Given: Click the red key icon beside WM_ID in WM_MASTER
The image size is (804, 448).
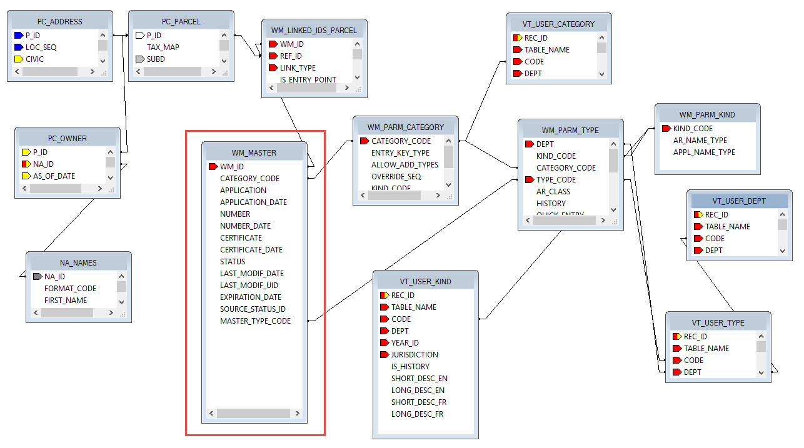Looking at the screenshot, I should [x=212, y=167].
